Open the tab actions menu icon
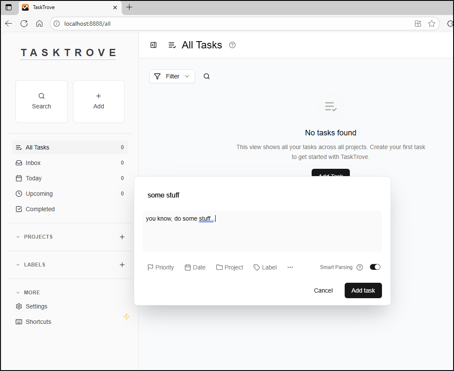The width and height of the screenshot is (454, 371). pos(9,8)
